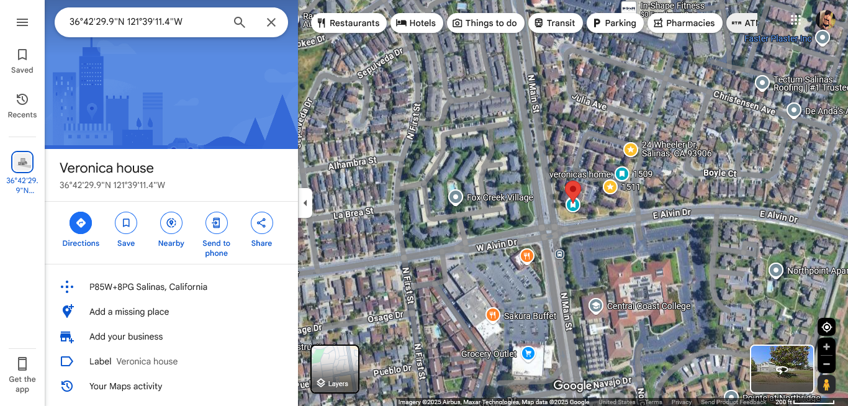
Task: Click the Nearby button
Action: pos(171,230)
